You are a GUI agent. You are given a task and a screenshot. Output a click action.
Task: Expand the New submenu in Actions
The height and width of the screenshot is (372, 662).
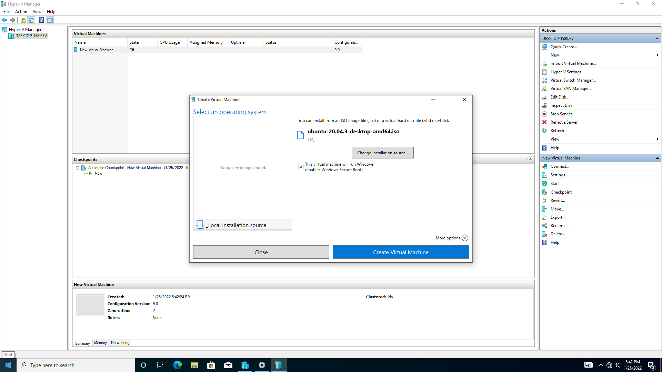point(655,55)
